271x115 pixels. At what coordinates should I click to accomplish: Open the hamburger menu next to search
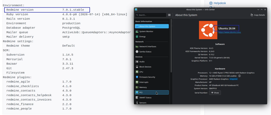point(169,15)
